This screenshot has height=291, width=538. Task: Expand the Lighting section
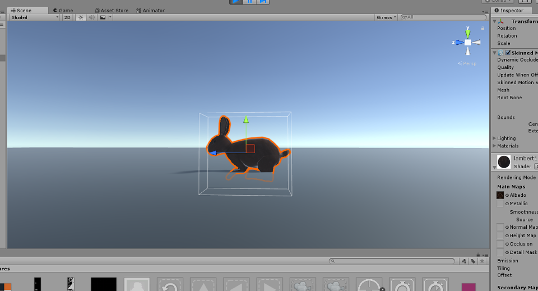pyautogui.click(x=494, y=138)
